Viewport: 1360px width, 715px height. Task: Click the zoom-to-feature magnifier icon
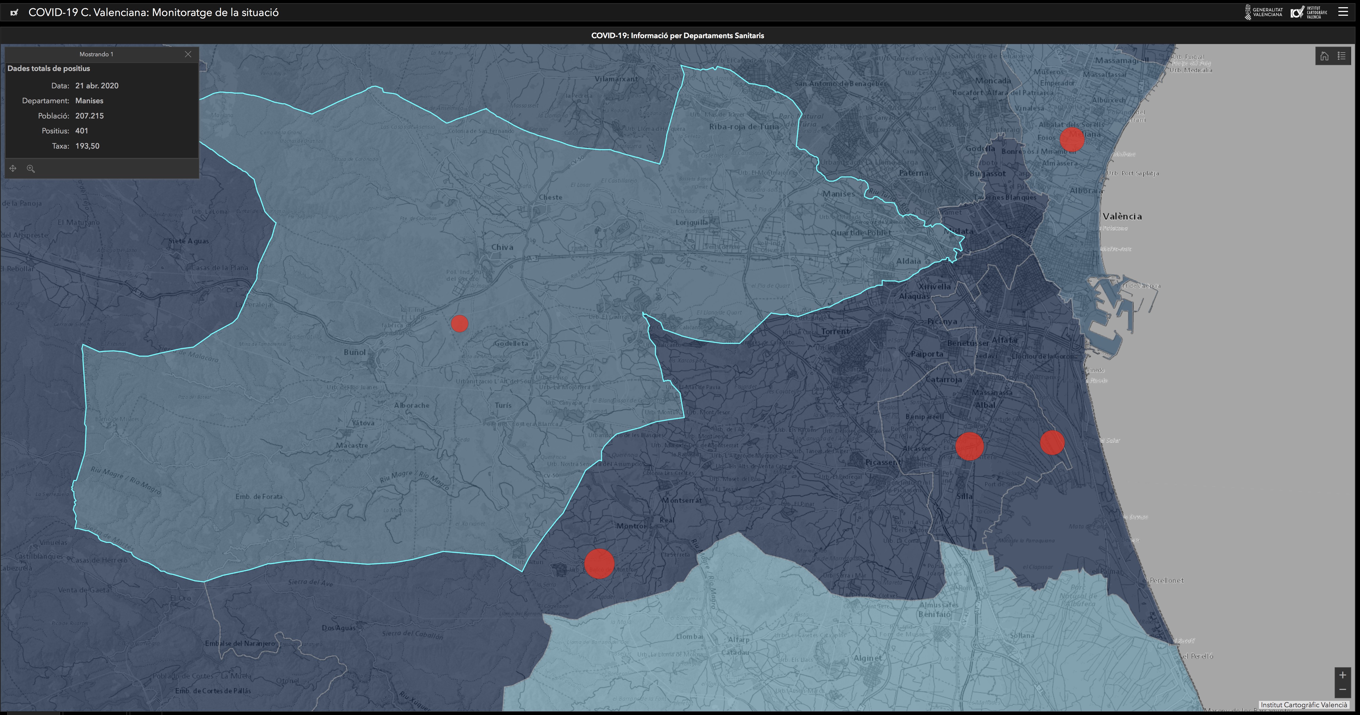coord(31,168)
